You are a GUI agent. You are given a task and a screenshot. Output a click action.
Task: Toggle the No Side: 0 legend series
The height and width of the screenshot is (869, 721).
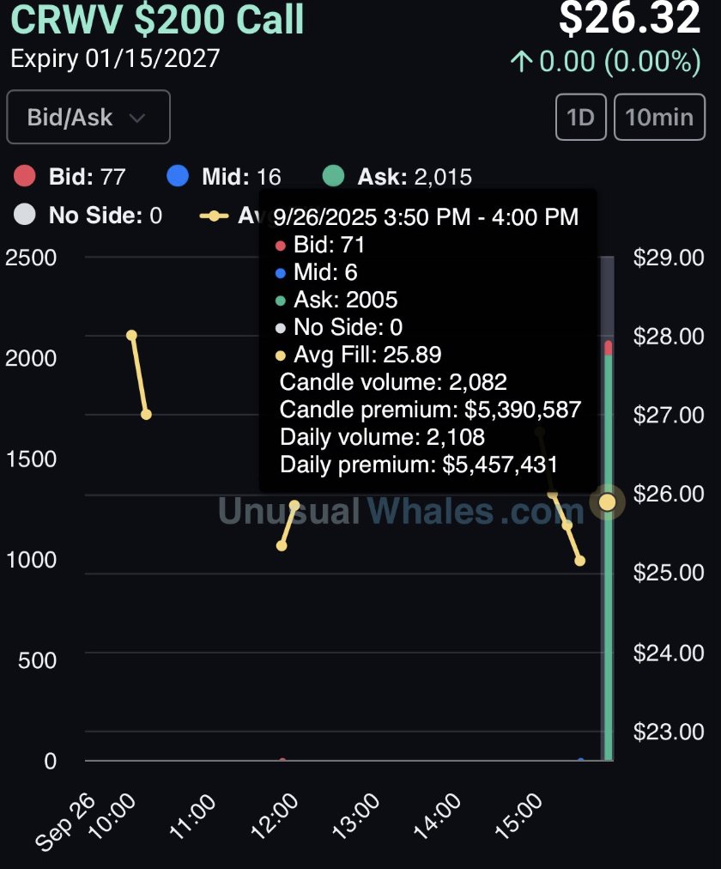pyautogui.click(x=89, y=215)
